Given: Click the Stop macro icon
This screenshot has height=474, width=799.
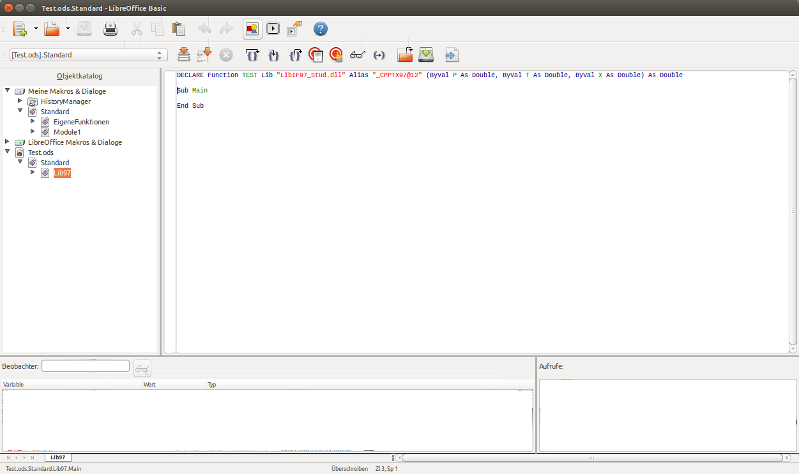Looking at the screenshot, I should pos(226,55).
